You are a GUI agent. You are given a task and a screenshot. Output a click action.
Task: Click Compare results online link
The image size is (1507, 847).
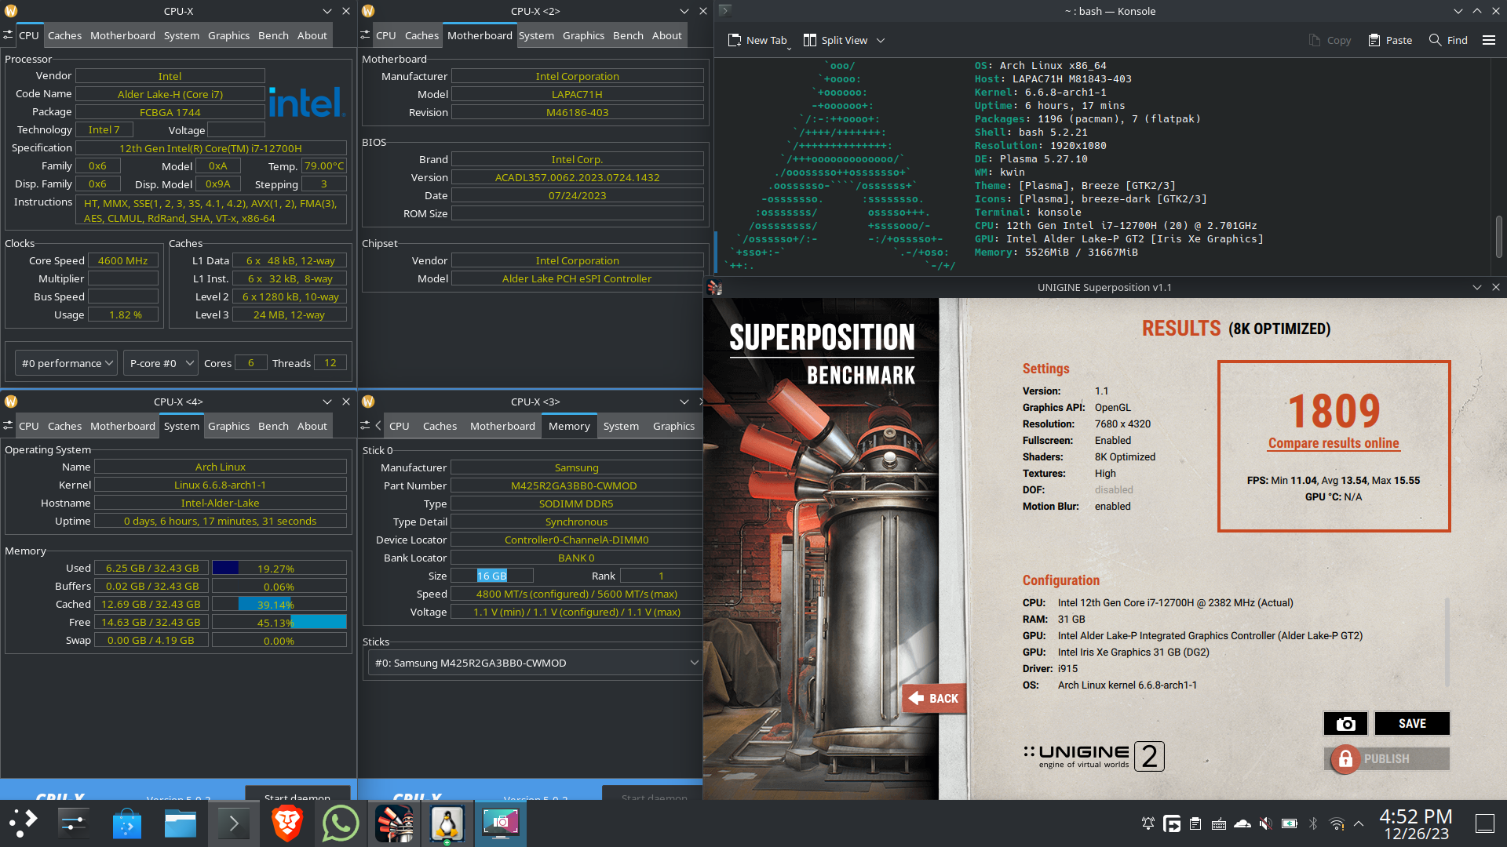[x=1334, y=443]
